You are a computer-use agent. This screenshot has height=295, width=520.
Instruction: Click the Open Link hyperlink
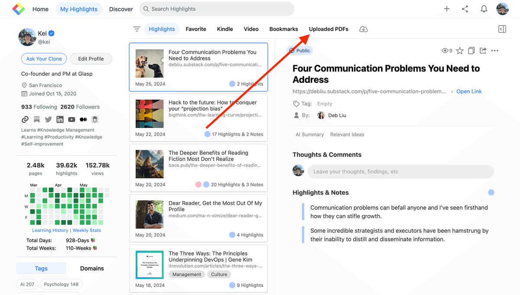469,91
